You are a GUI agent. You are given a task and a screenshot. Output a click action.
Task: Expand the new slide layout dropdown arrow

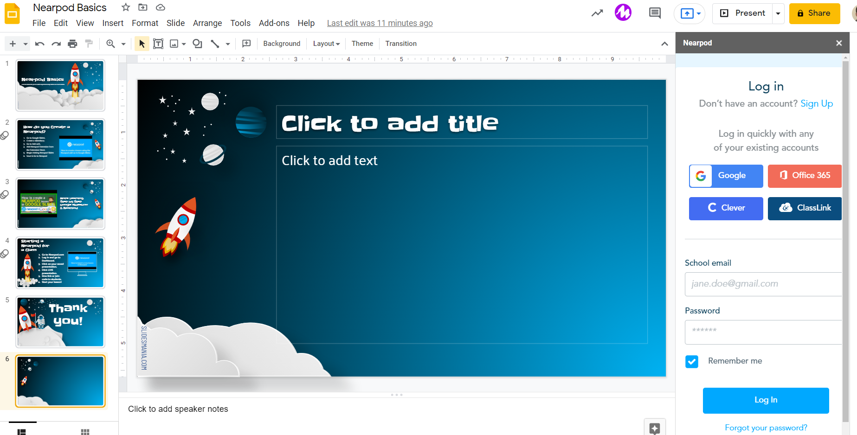click(25, 44)
